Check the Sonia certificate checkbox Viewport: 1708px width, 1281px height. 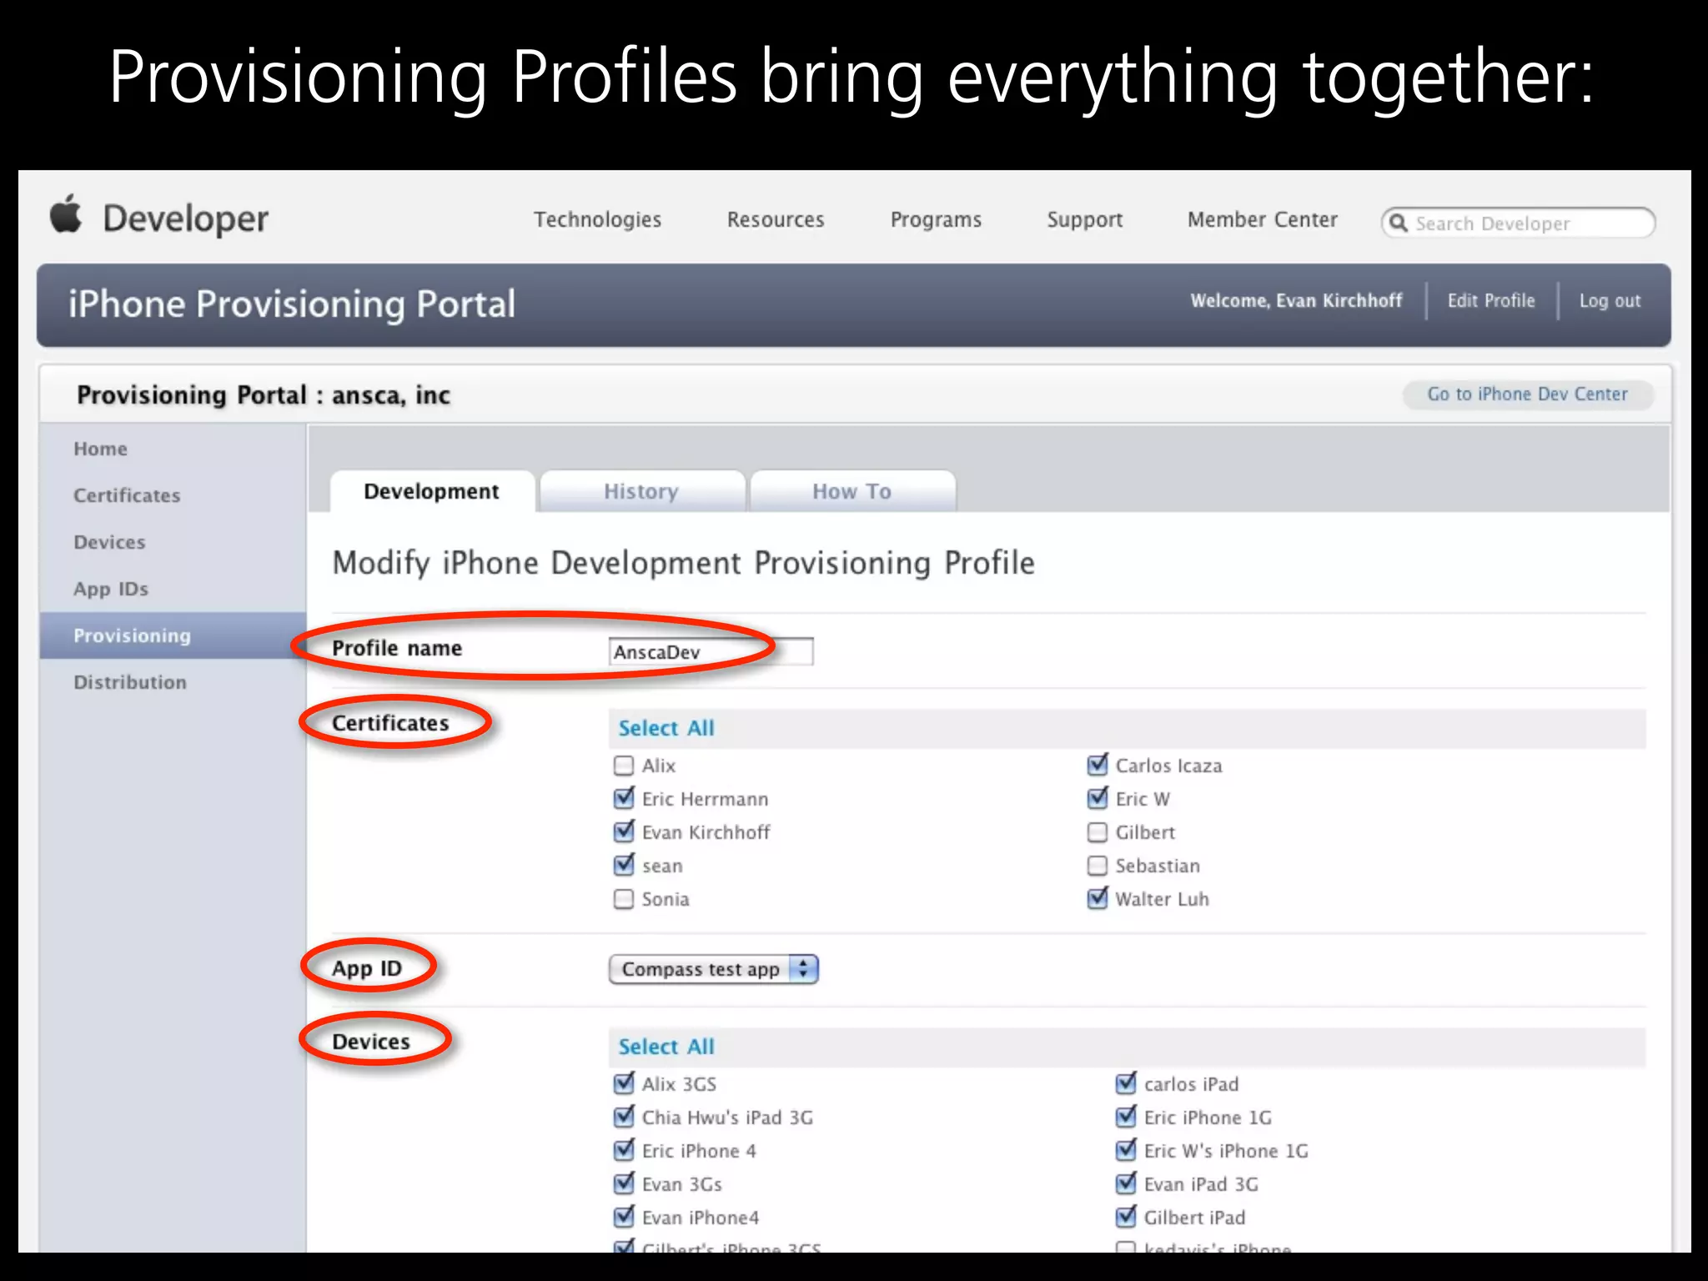click(x=623, y=899)
